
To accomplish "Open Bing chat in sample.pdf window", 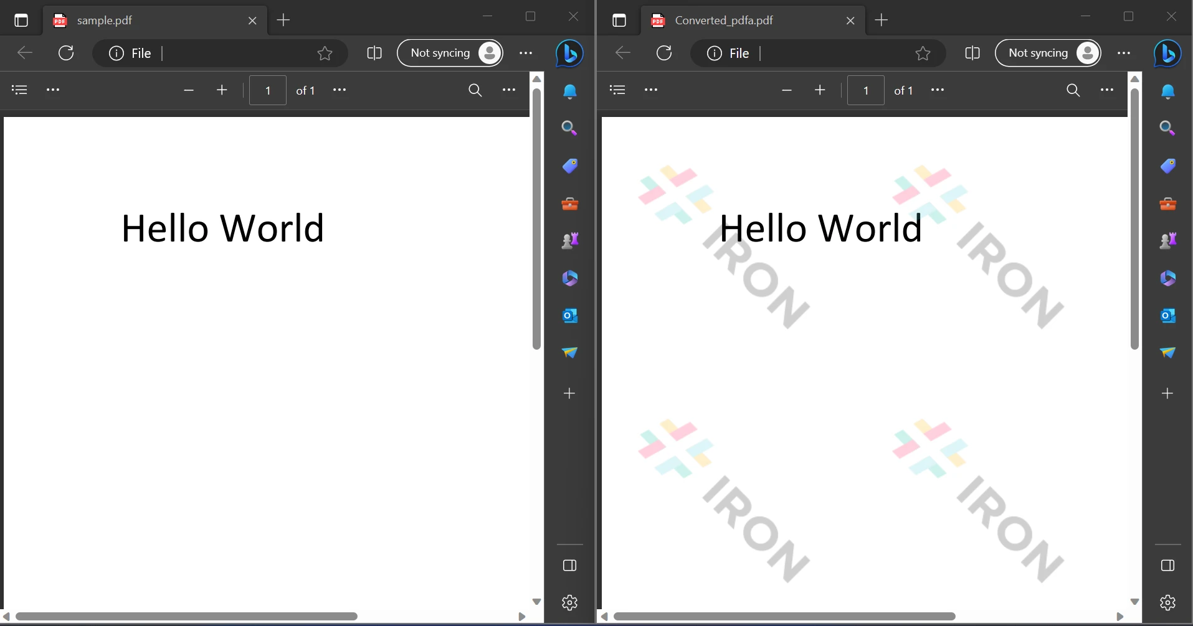I will point(569,54).
